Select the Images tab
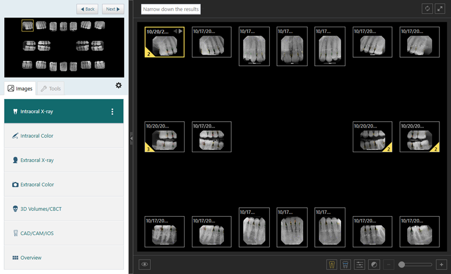The width and height of the screenshot is (451, 274). pyautogui.click(x=20, y=89)
